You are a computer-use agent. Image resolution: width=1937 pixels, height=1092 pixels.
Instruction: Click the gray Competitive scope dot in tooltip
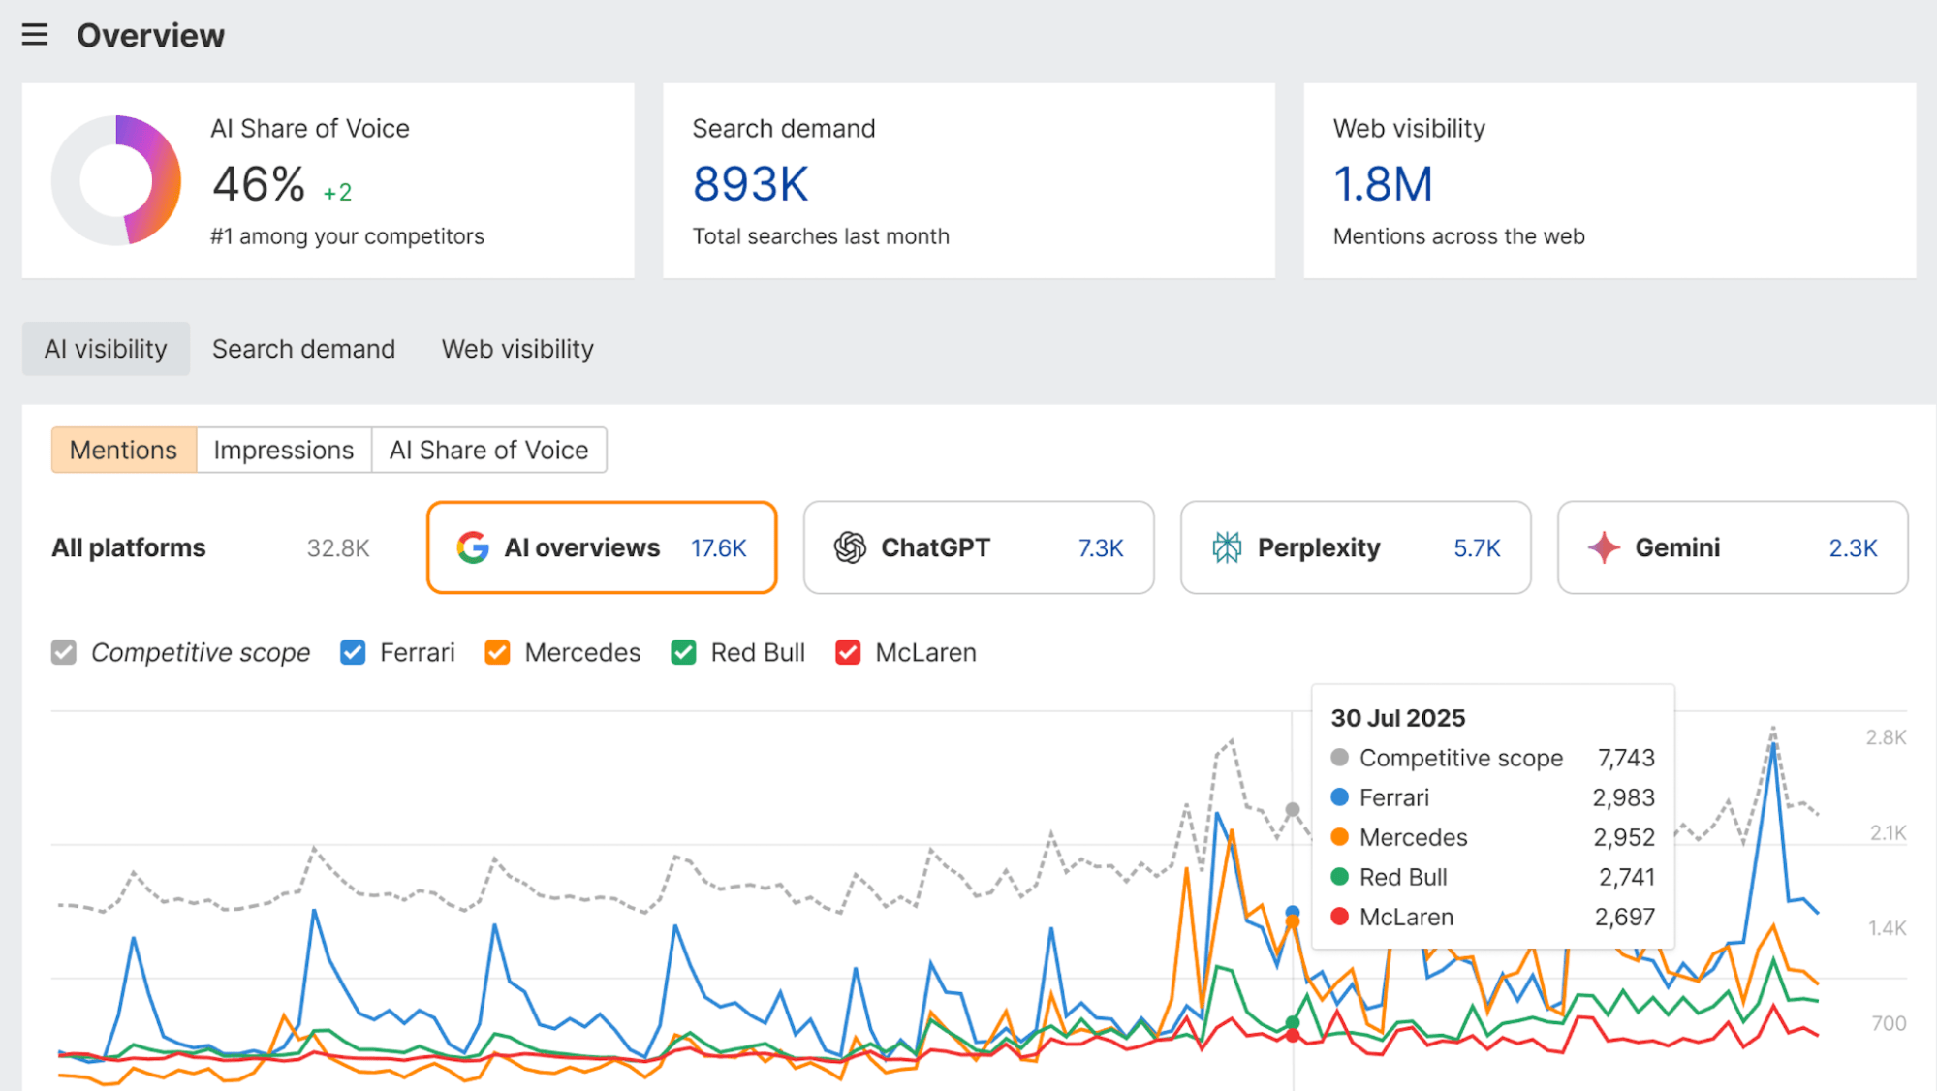click(1339, 758)
